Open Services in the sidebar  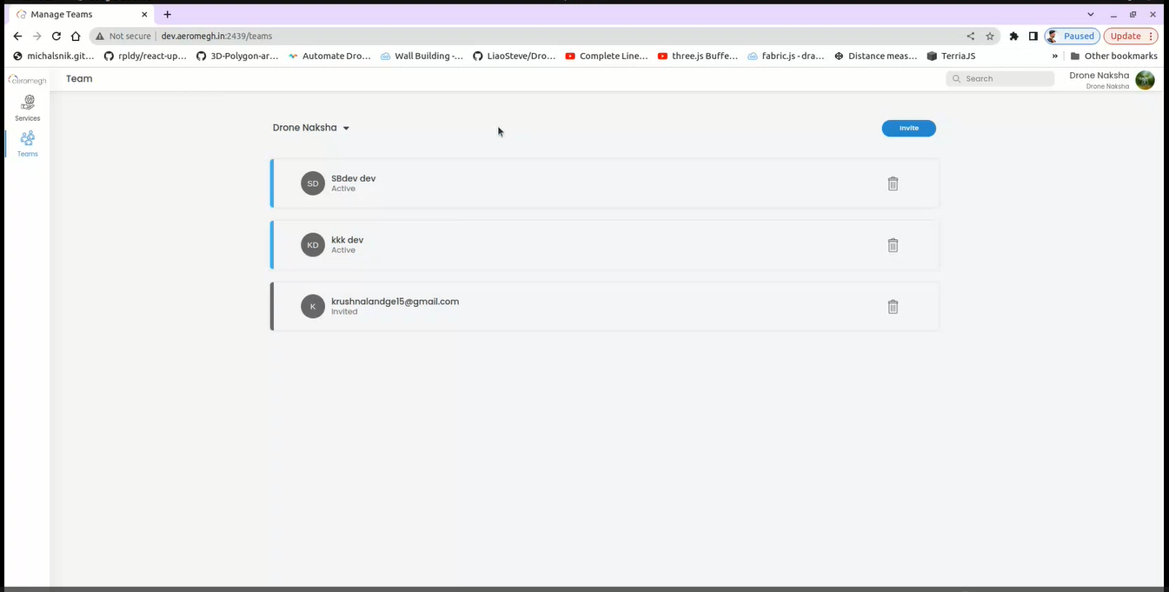click(x=28, y=108)
